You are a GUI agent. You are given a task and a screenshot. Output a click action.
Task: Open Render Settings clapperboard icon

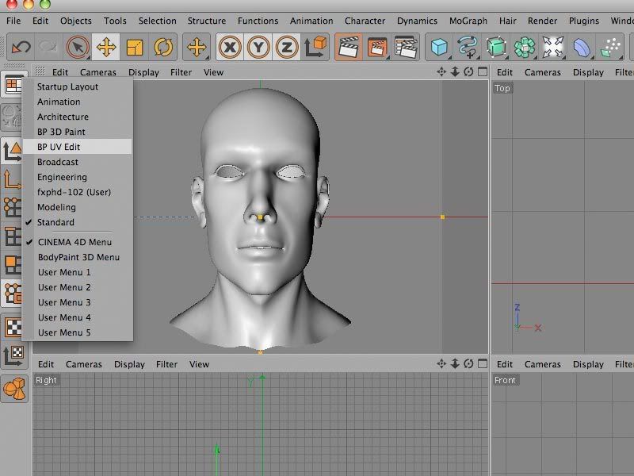pos(406,48)
